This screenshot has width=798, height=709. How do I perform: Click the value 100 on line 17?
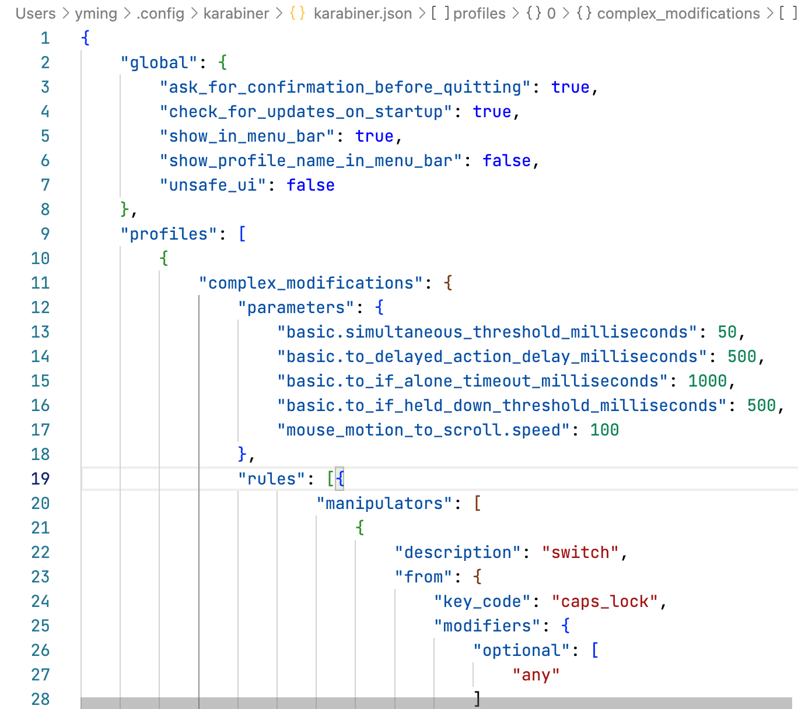[x=605, y=430]
